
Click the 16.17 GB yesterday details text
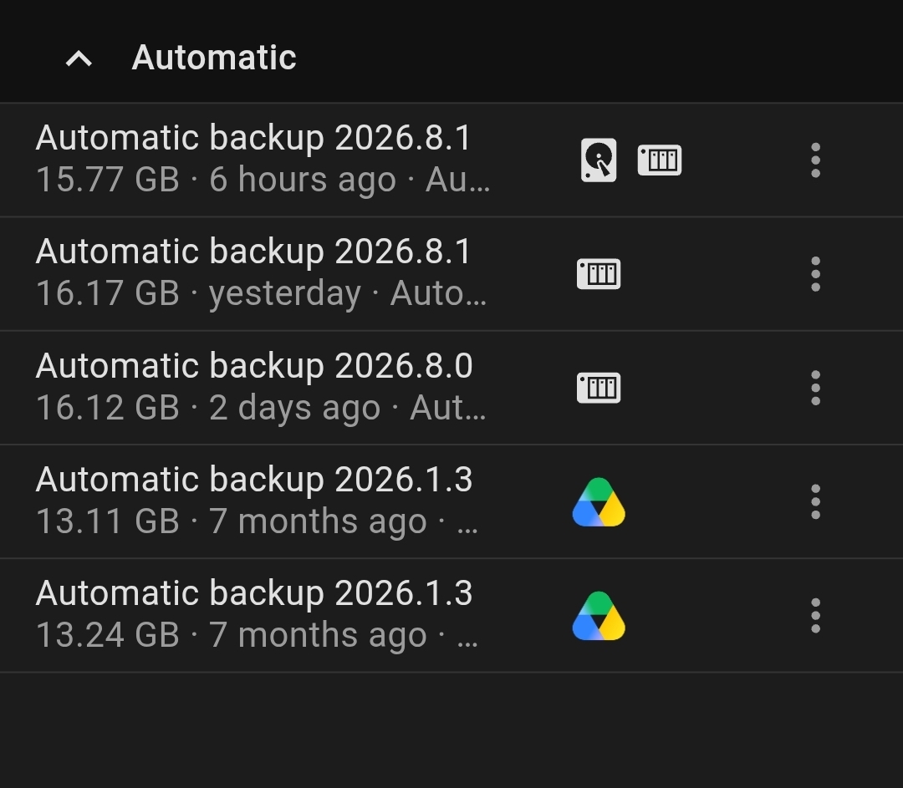[x=262, y=293]
